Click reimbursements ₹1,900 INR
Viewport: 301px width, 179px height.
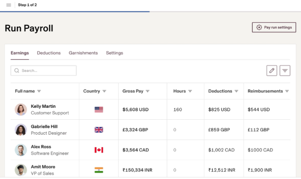(260, 170)
